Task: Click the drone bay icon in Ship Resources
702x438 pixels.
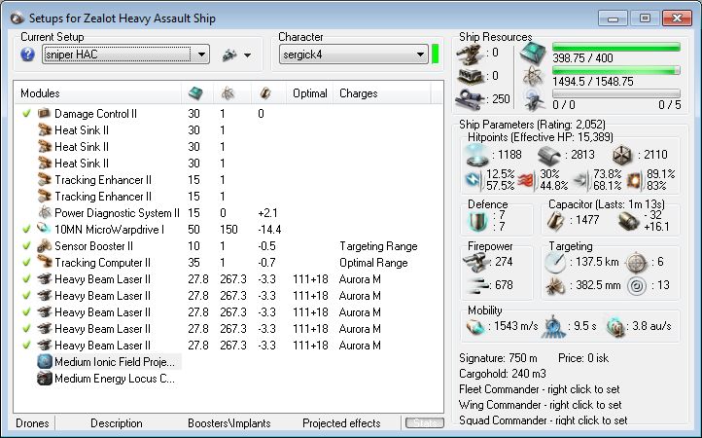Action: pos(534,99)
